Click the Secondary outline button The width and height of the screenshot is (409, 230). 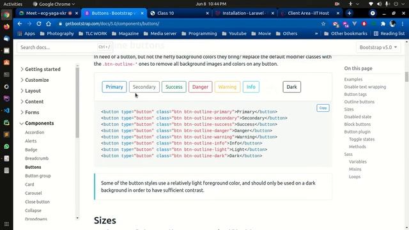[144, 87]
